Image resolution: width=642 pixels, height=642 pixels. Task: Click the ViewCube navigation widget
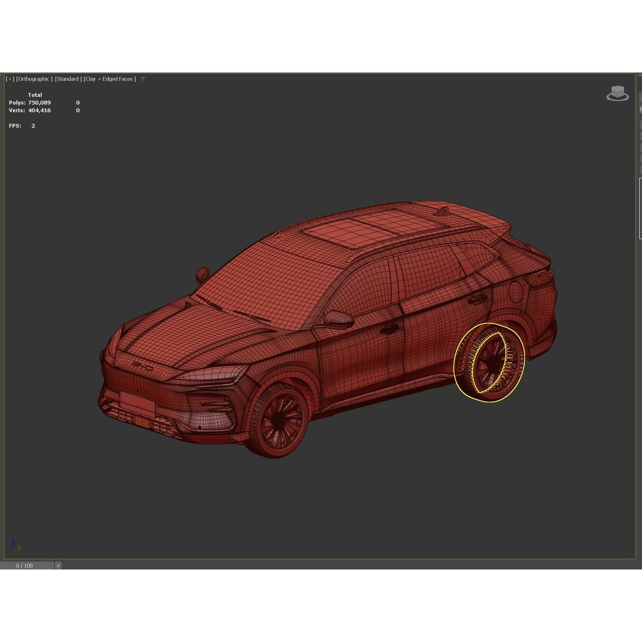click(x=618, y=93)
